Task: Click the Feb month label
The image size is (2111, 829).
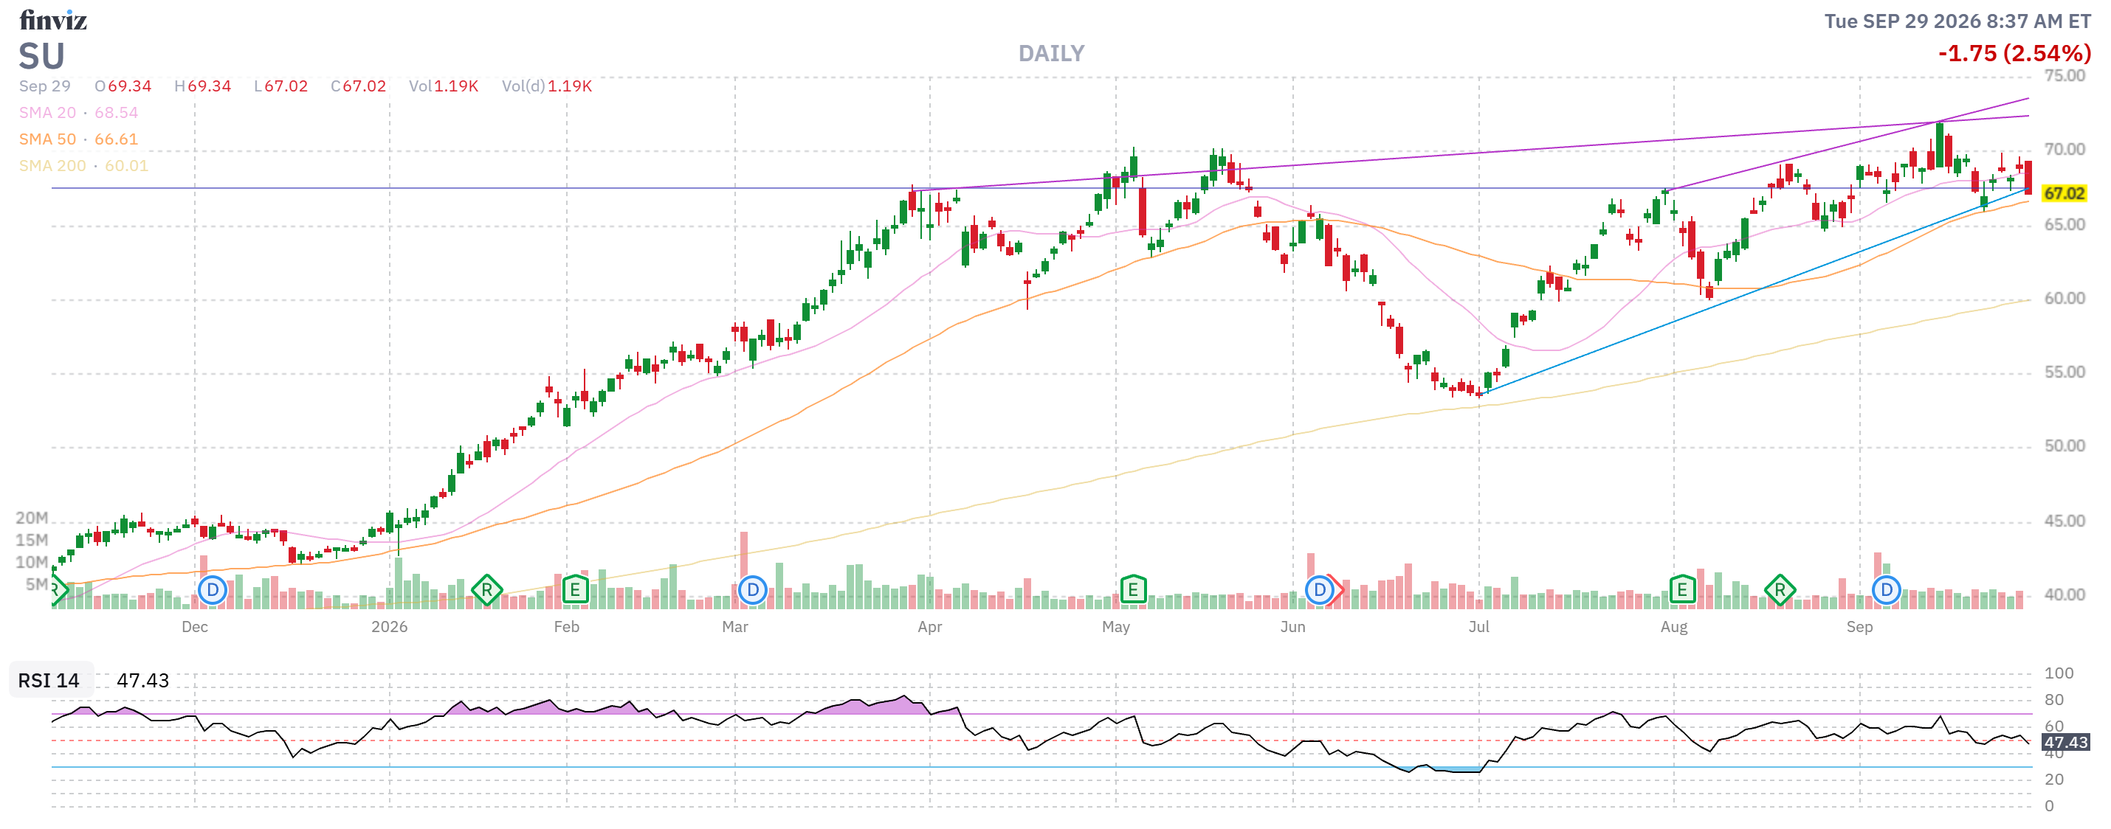Action: [566, 627]
